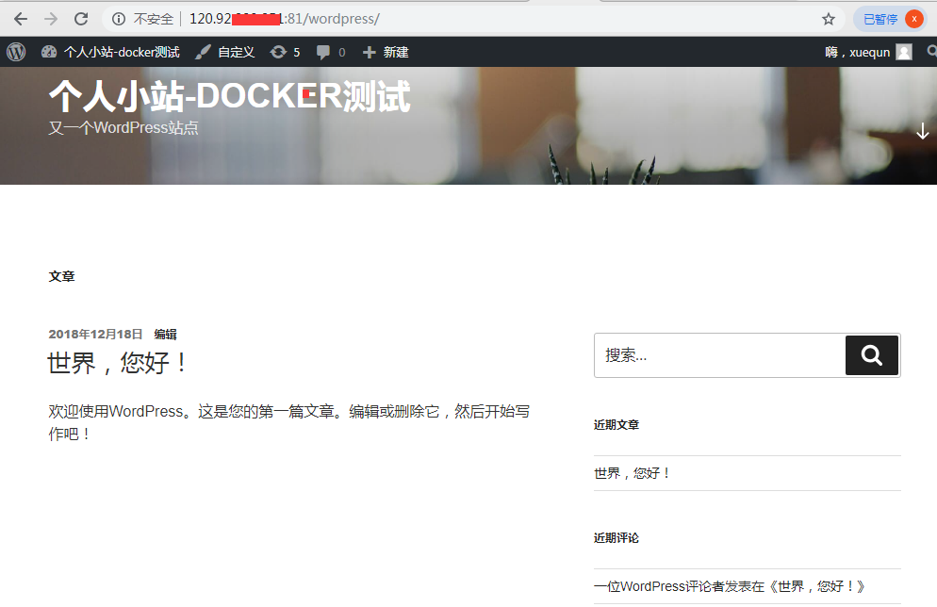
Task: Open the 自定义 customizer
Action: click(225, 52)
